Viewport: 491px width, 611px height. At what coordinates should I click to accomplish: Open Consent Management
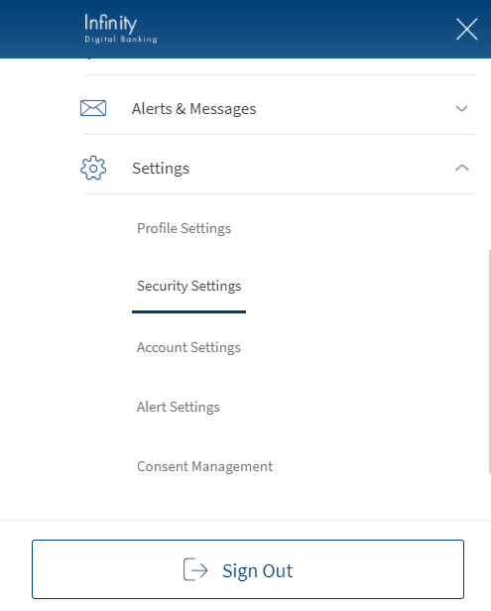coord(204,466)
